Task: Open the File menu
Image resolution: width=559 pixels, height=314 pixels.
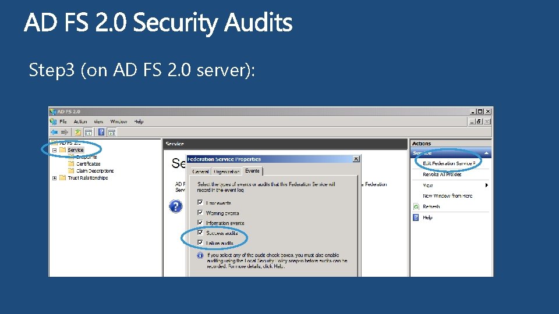Action: tap(63, 122)
